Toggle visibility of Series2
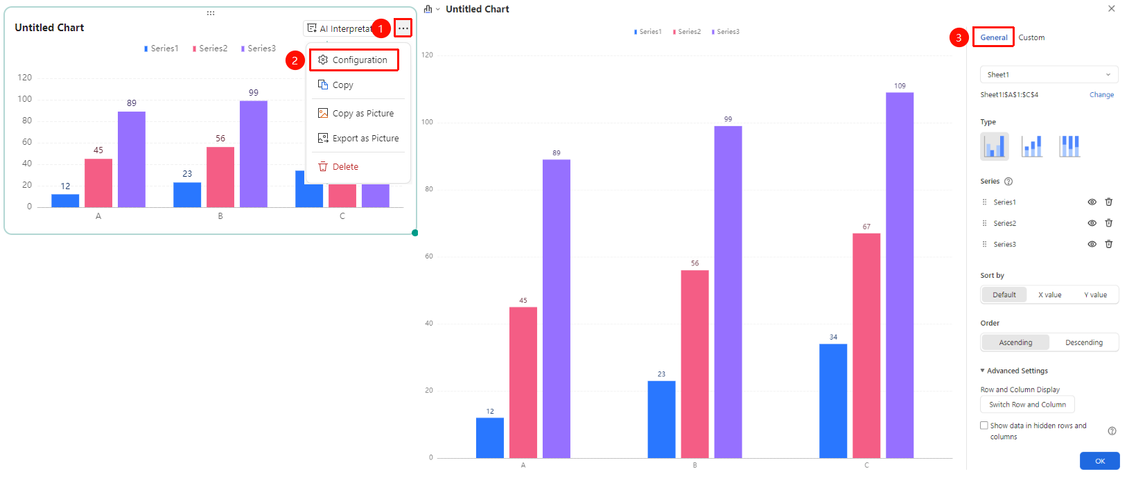1136x483 pixels. (x=1092, y=223)
